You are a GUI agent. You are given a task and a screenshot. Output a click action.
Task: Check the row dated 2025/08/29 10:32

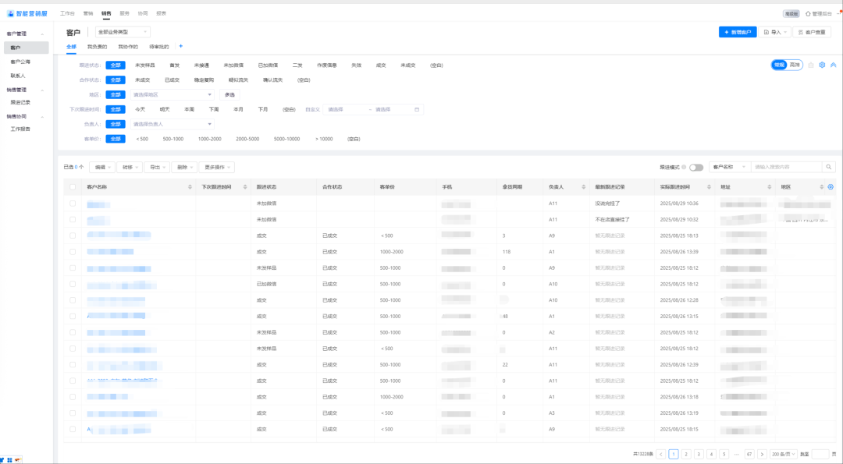pos(73,220)
